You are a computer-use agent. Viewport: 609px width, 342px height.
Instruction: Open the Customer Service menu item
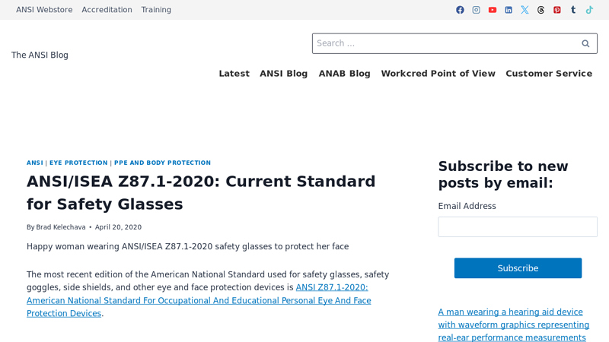[548, 74]
